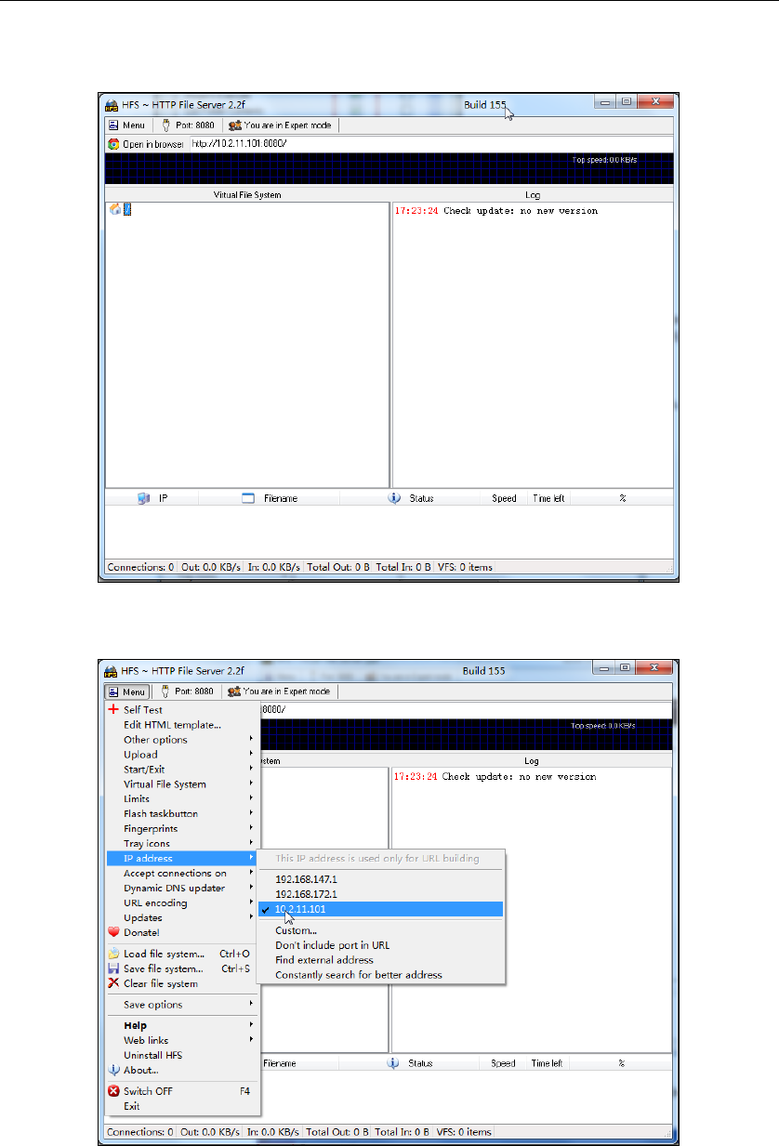This screenshot has height=1146, width=779.
Task: Click the HFS title bar icon of window with open menu
Action: 112,670
